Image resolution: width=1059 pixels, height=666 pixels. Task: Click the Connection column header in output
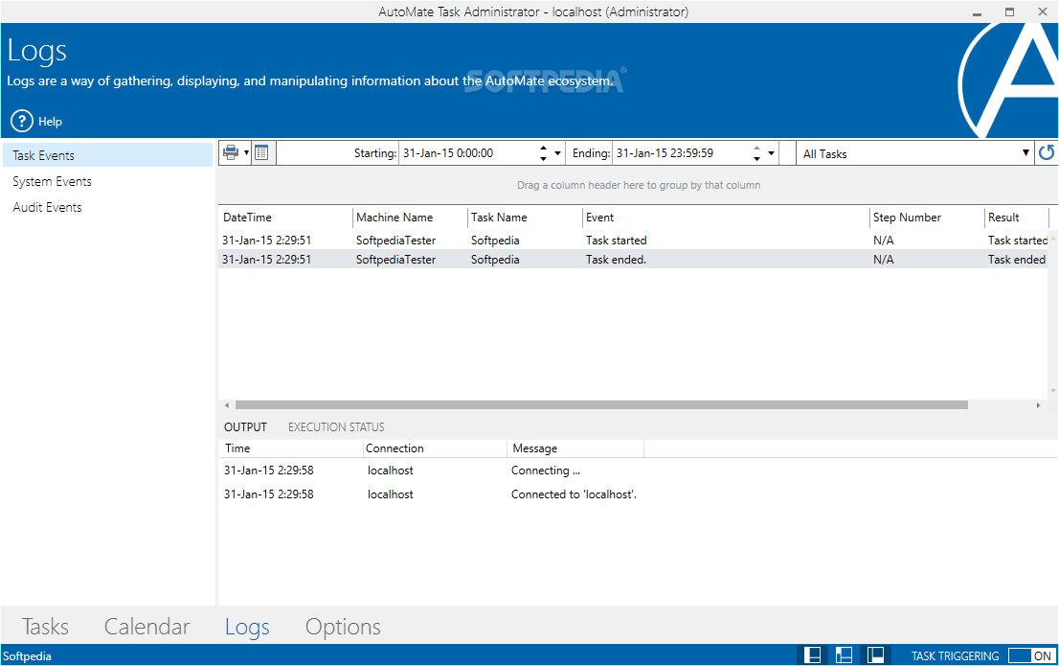(x=435, y=448)
